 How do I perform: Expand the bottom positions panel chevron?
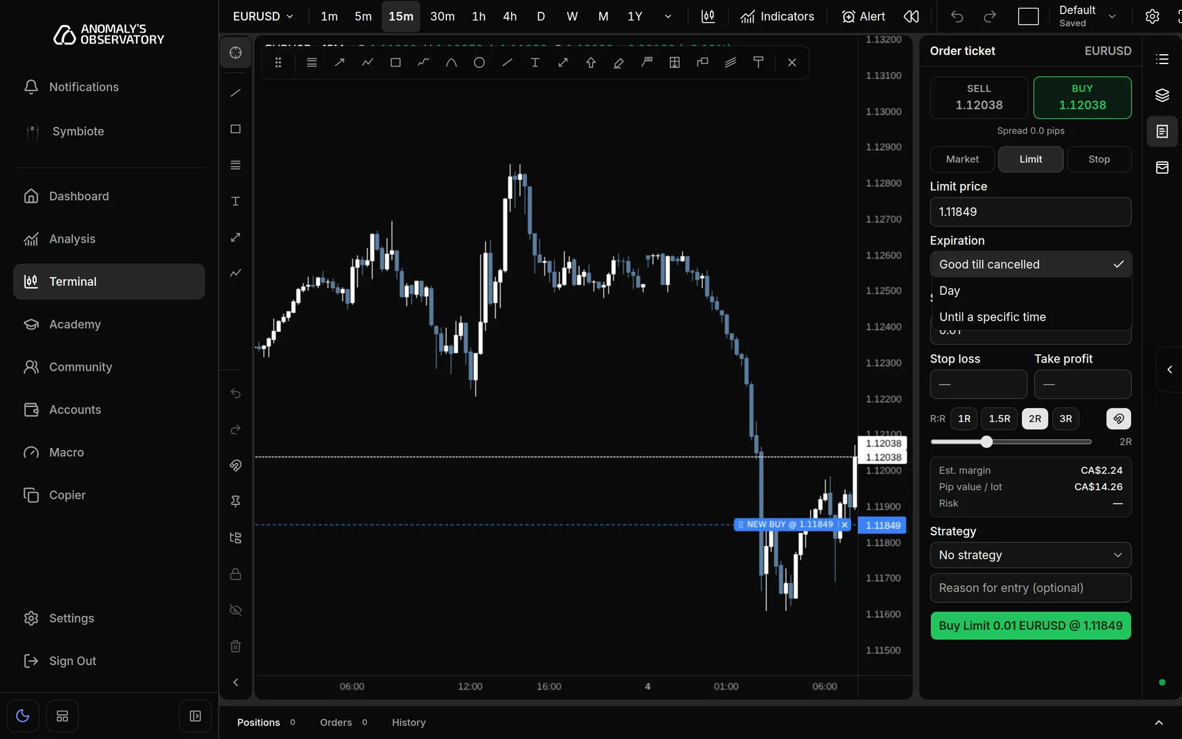coord(1159,722)
